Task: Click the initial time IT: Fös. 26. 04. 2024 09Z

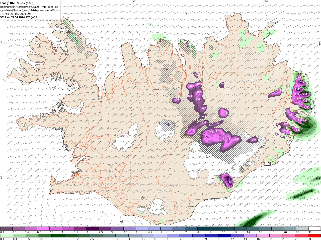Action: pyautogui.click(x=16, y=14)
